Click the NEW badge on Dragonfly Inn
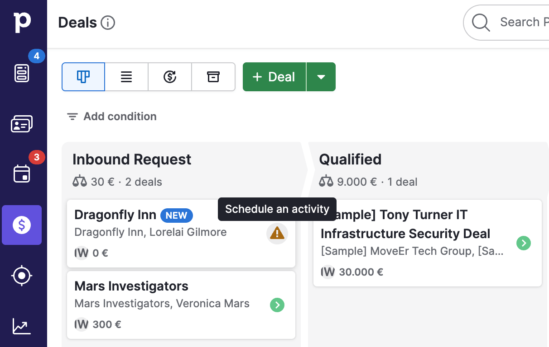The height and width of the screenshot is (347, 549). click(x=176, y=216)
